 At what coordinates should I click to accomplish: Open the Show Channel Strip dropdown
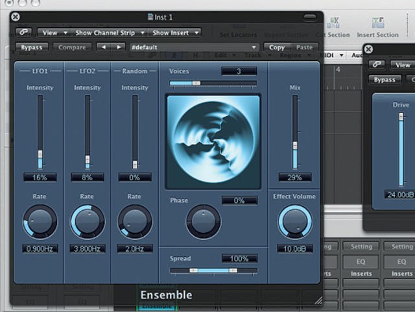coord(109,32)
